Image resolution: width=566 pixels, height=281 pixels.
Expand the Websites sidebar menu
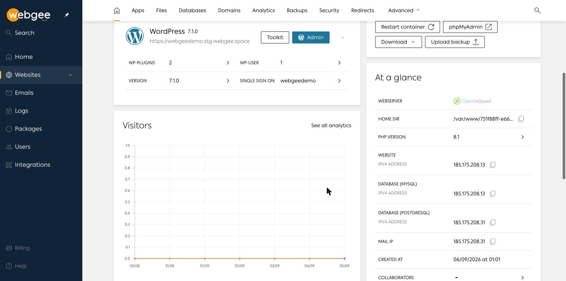(70, 75)
